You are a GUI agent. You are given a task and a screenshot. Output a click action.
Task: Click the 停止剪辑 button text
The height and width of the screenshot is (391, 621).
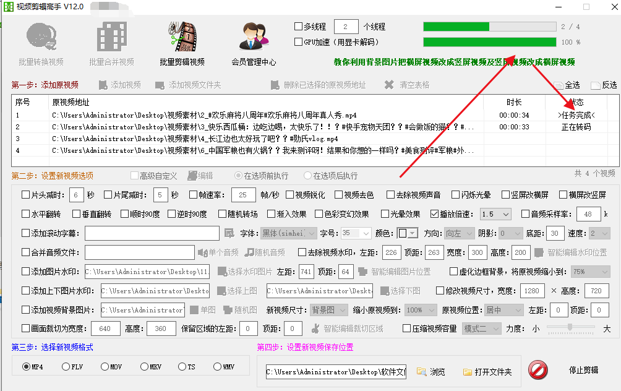583,371
